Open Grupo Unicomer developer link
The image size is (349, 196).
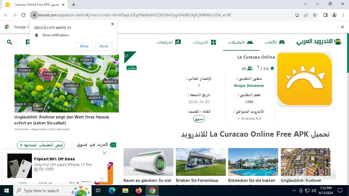pos(249,85)
